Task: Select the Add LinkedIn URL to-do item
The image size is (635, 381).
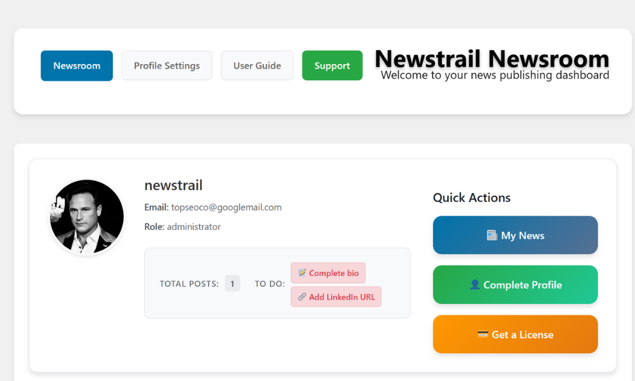Action: coord(336,297)
